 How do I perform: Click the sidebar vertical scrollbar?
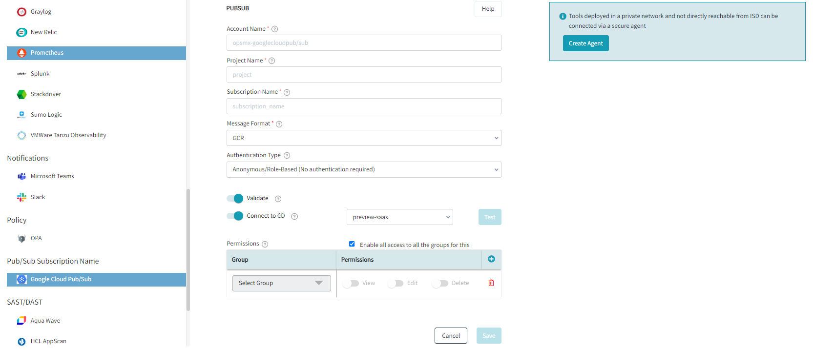pyautogui.click(x=188, y=249)
